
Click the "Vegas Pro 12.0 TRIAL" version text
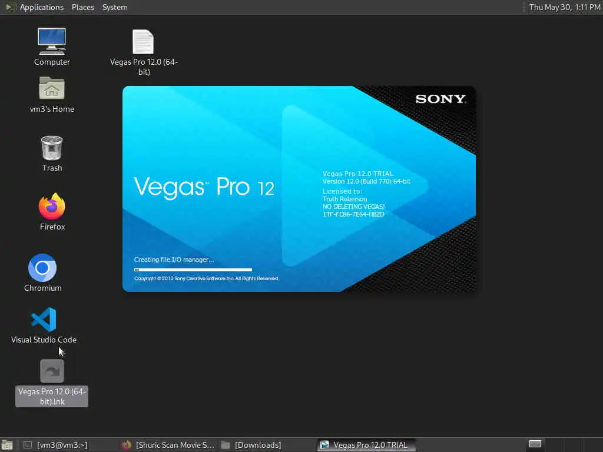(x=357, y=174)
